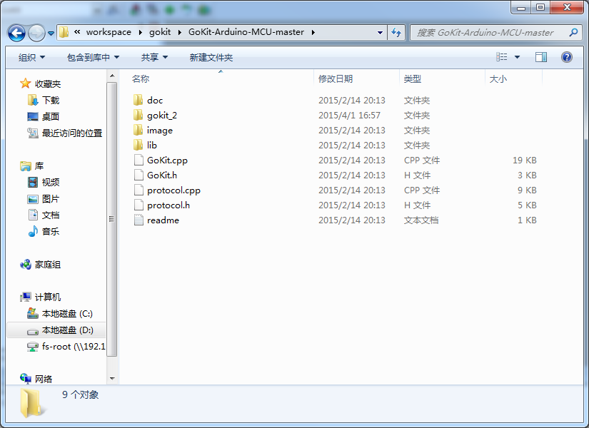Click the greyed Forward arrow button
This screenshot has height=428, width=589.
(x=36, y=33)
